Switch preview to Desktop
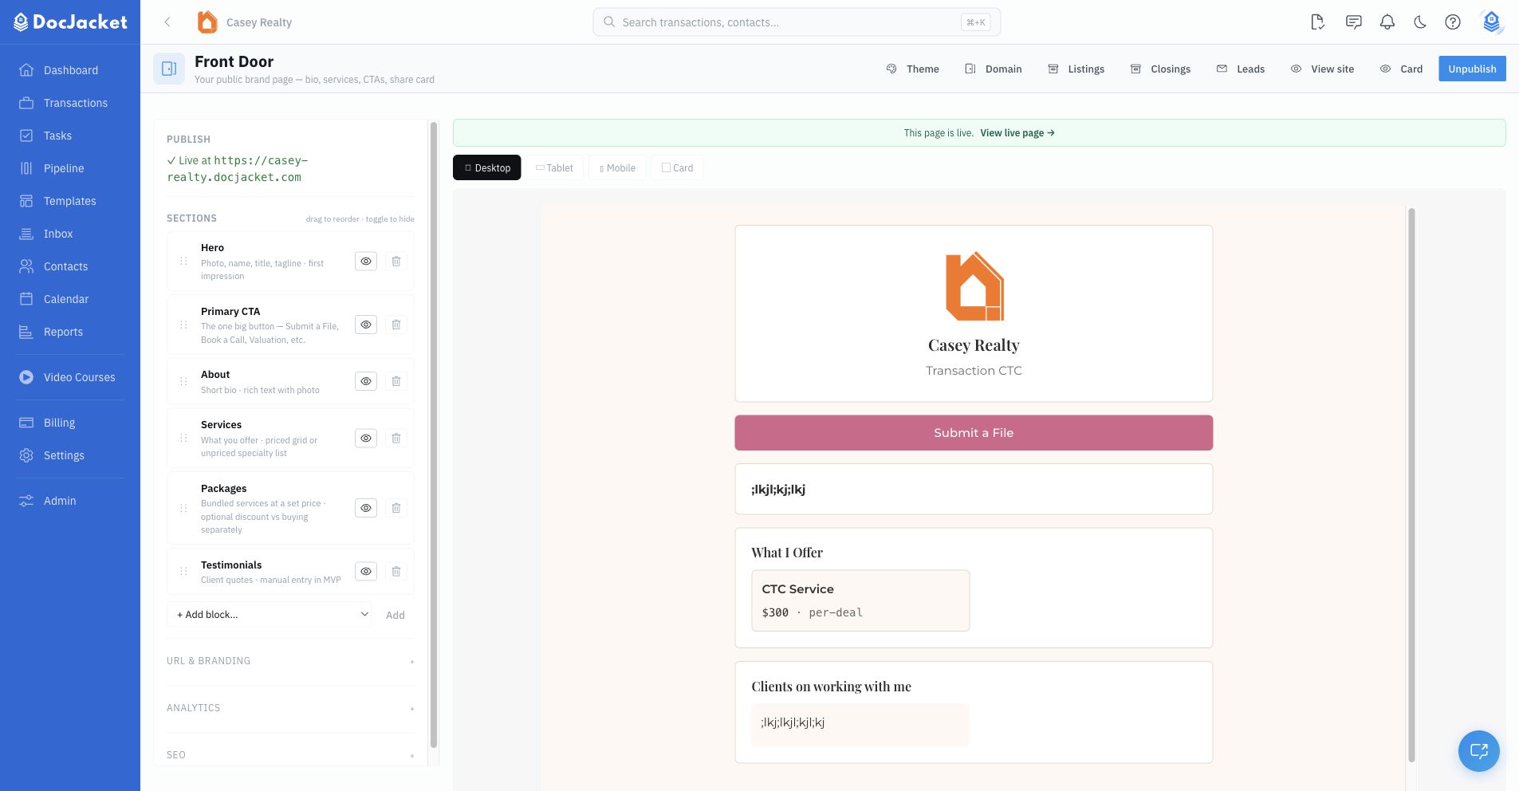The image size is (1519, 791). pyautogui.click(x=487, y=167)
